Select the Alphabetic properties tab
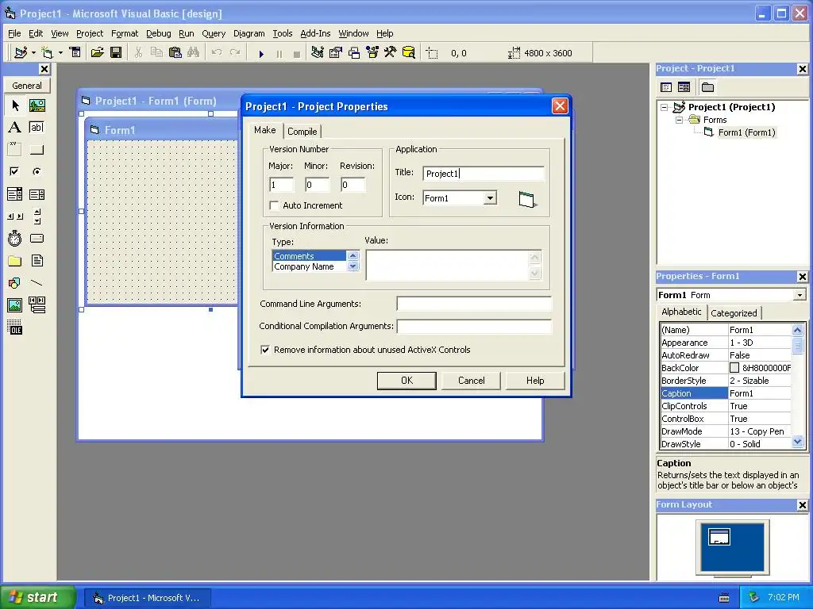 (681, 312)
